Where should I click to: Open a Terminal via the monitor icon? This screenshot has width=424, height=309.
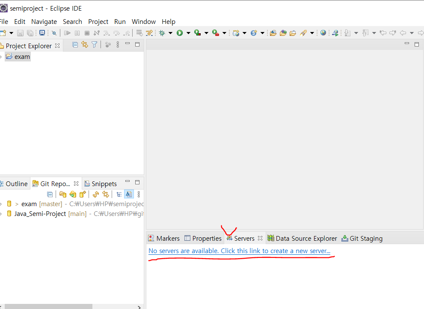click(x=42, y=33)
